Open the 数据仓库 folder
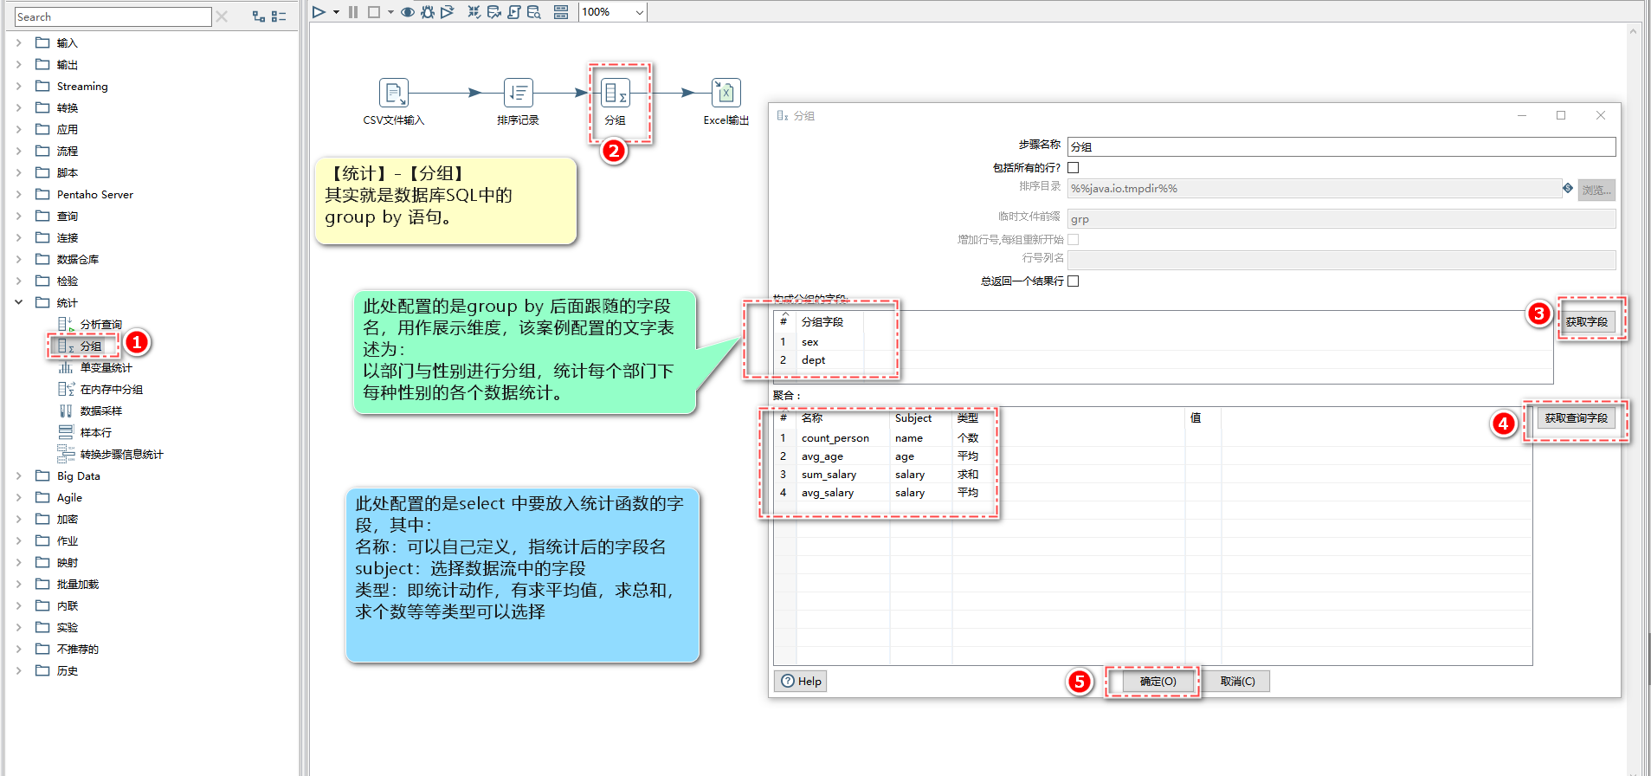 (x=77, y=259)
